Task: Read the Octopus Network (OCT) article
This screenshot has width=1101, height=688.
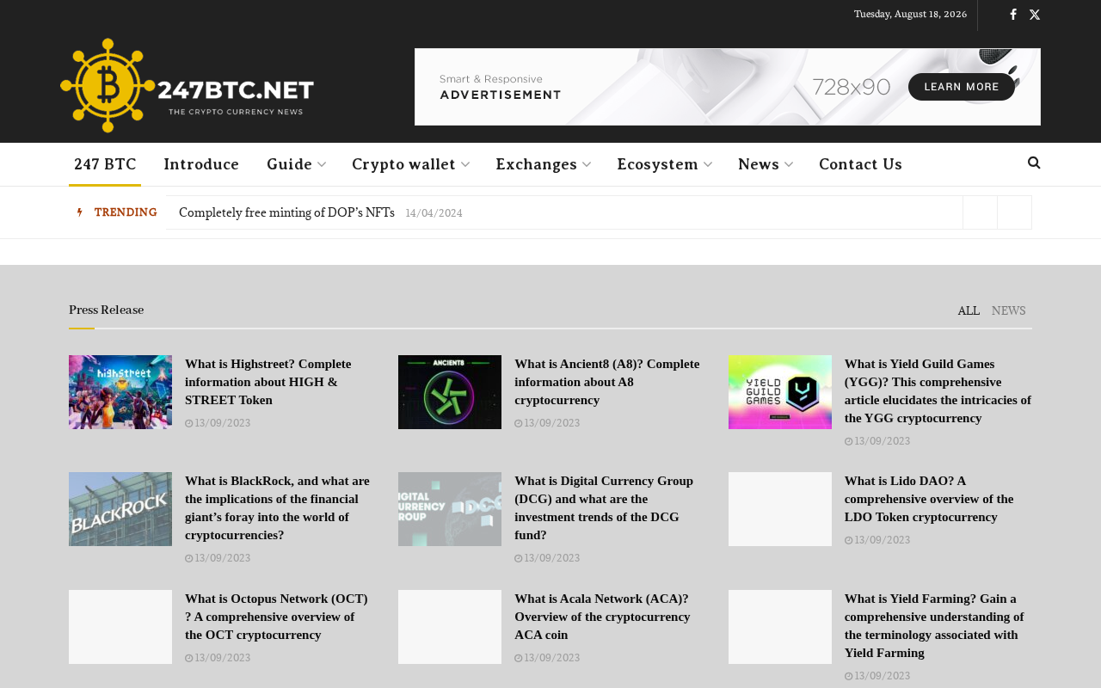Action: tap(277, 617)
